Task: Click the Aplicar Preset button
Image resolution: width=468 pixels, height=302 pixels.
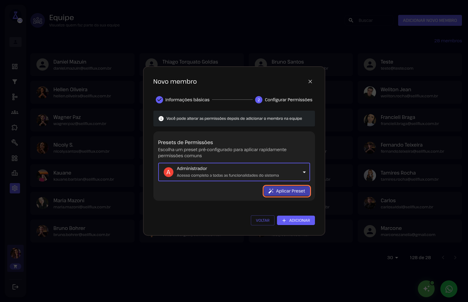Action: (287, 191)
